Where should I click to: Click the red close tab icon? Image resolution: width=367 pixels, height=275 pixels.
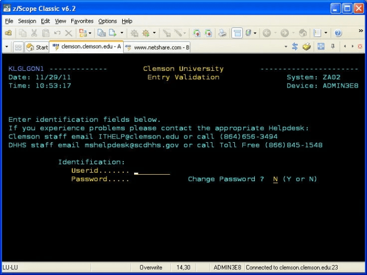360,46
